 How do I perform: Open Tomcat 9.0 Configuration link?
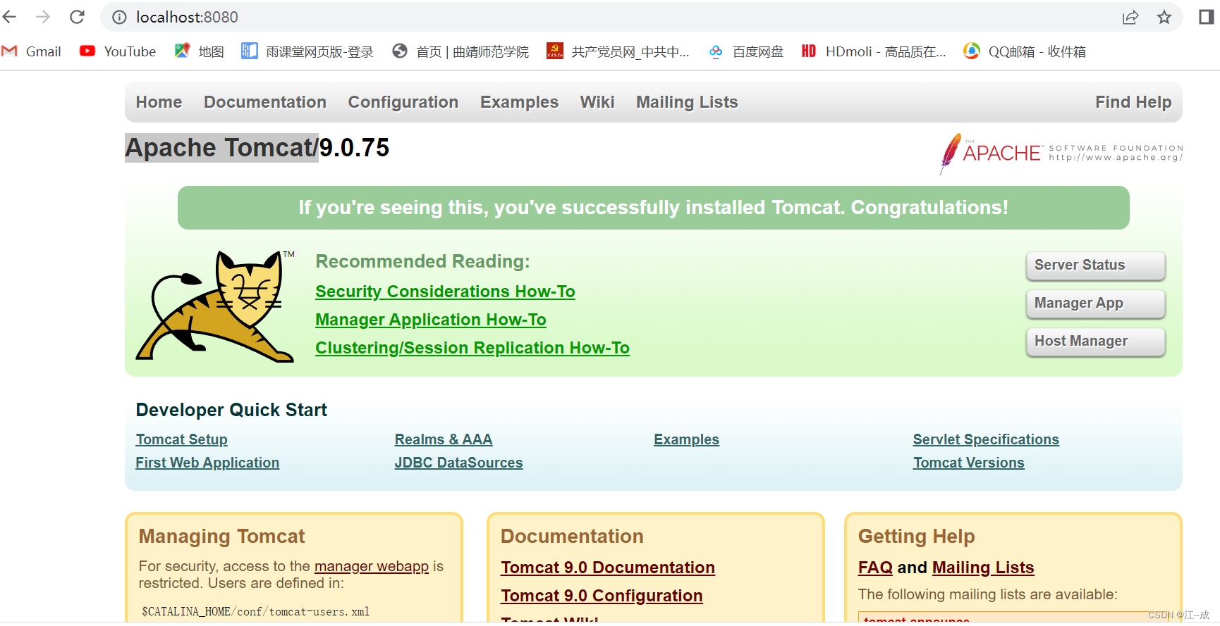[602, 596]
